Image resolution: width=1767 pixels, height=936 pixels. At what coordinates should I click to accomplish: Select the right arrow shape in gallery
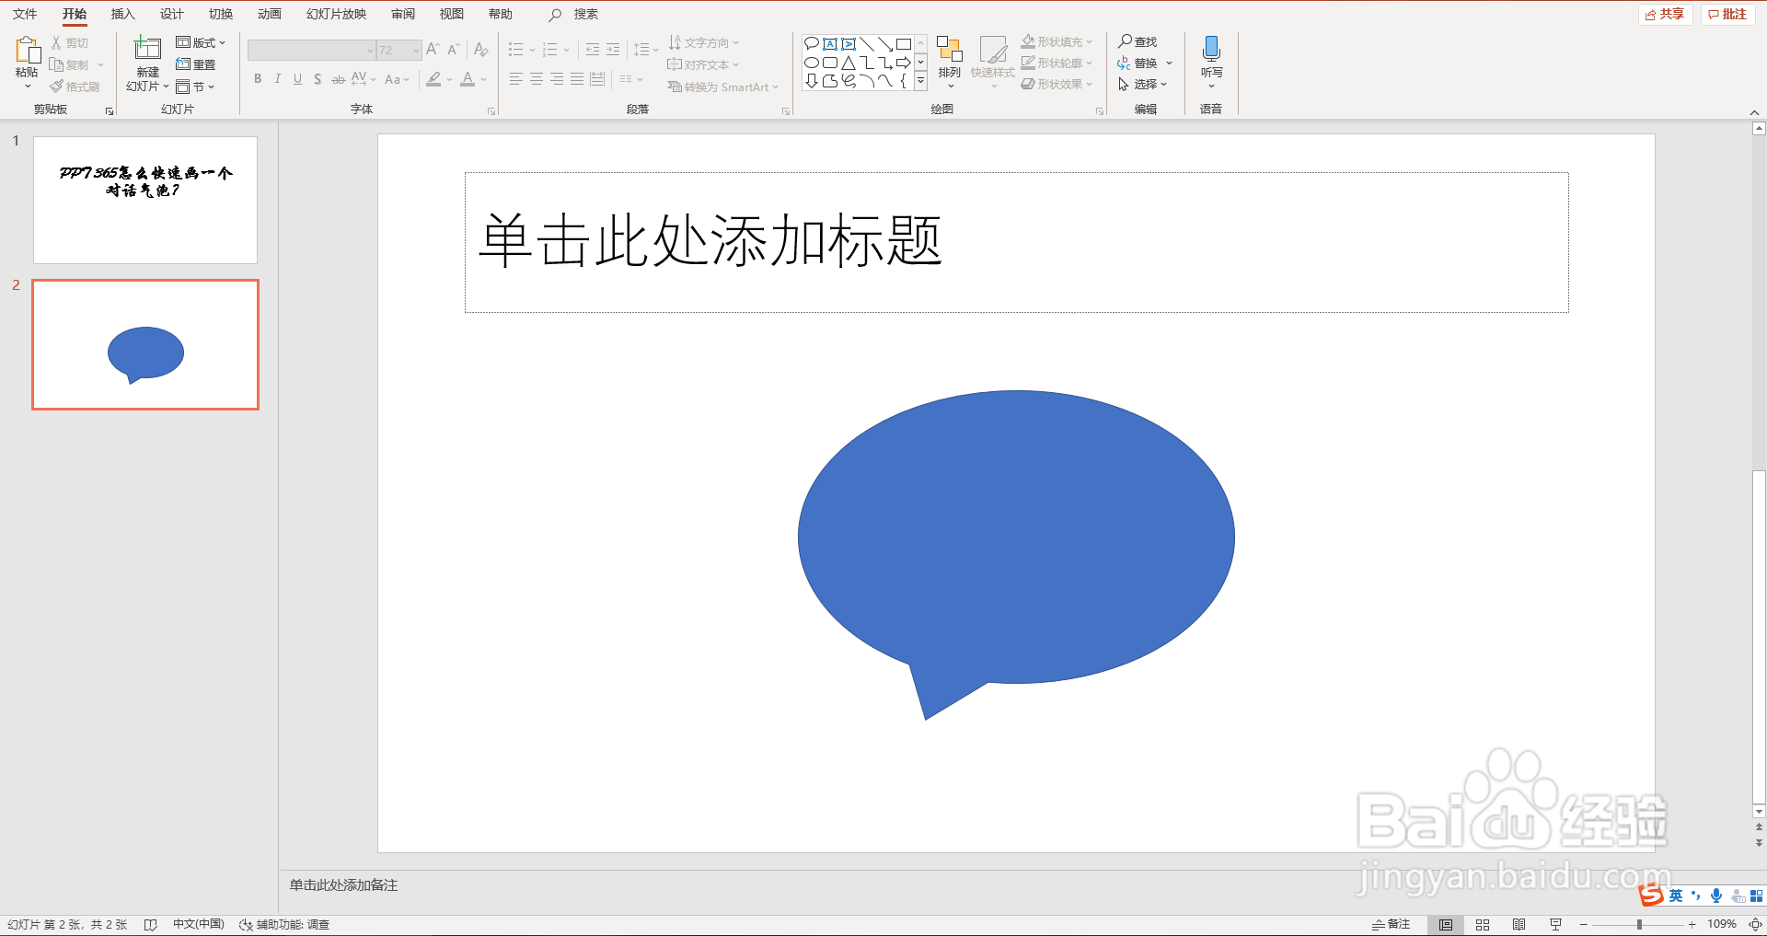click(904, 63)
